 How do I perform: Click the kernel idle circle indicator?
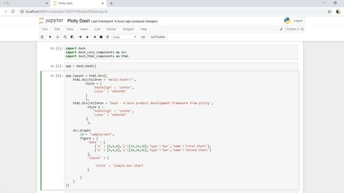pos(302,29)
